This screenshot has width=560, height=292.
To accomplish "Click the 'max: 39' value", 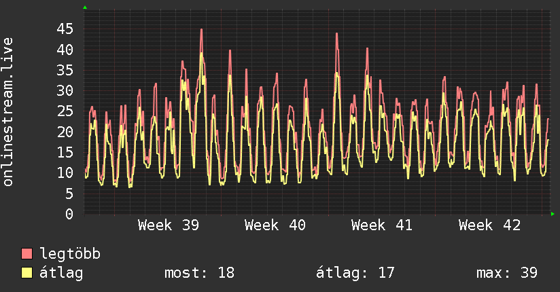I will coord(507,273).
